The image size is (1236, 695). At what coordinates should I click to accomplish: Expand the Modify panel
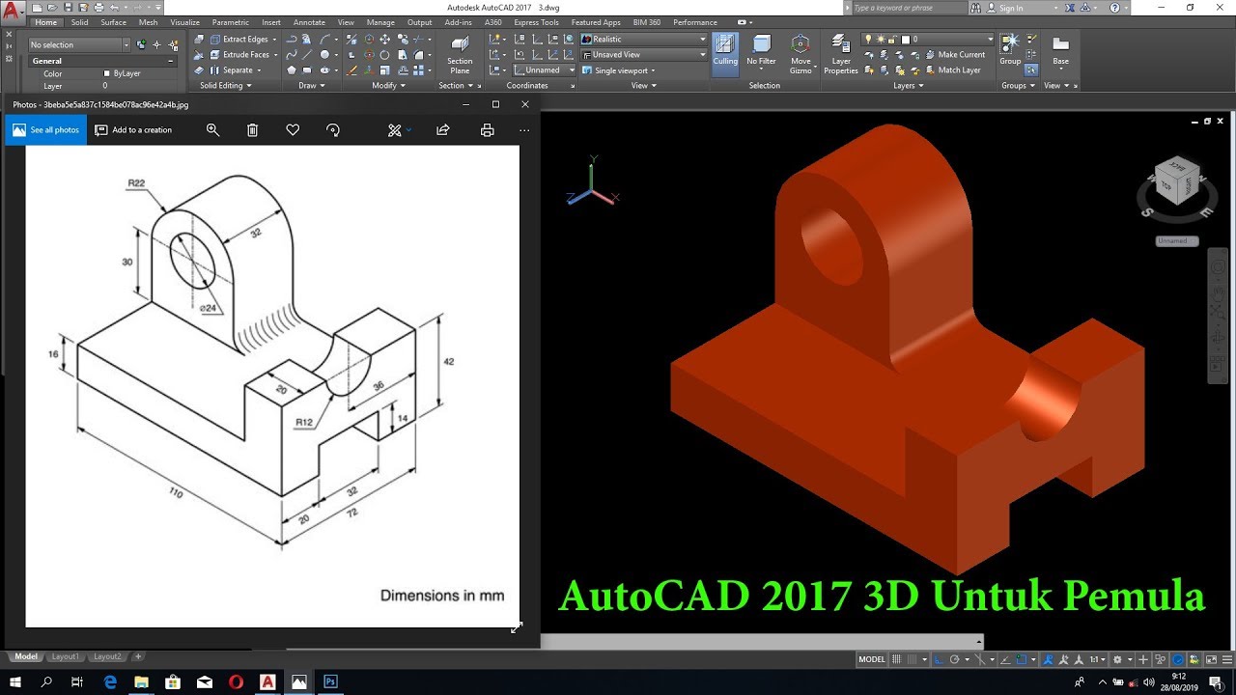(x=389, y=85)
